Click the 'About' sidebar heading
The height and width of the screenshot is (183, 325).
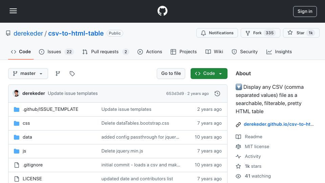click(x=243, y=74)
